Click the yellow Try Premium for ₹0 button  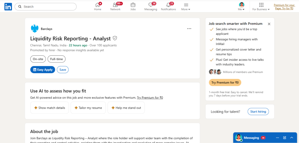tap(225, 83)
